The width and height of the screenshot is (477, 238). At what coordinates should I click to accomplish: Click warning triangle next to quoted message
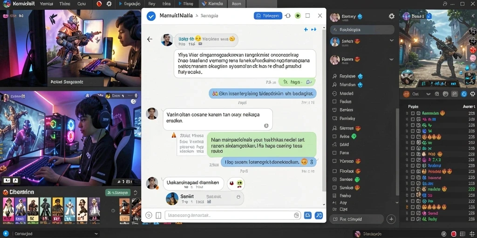click(174, 135)
